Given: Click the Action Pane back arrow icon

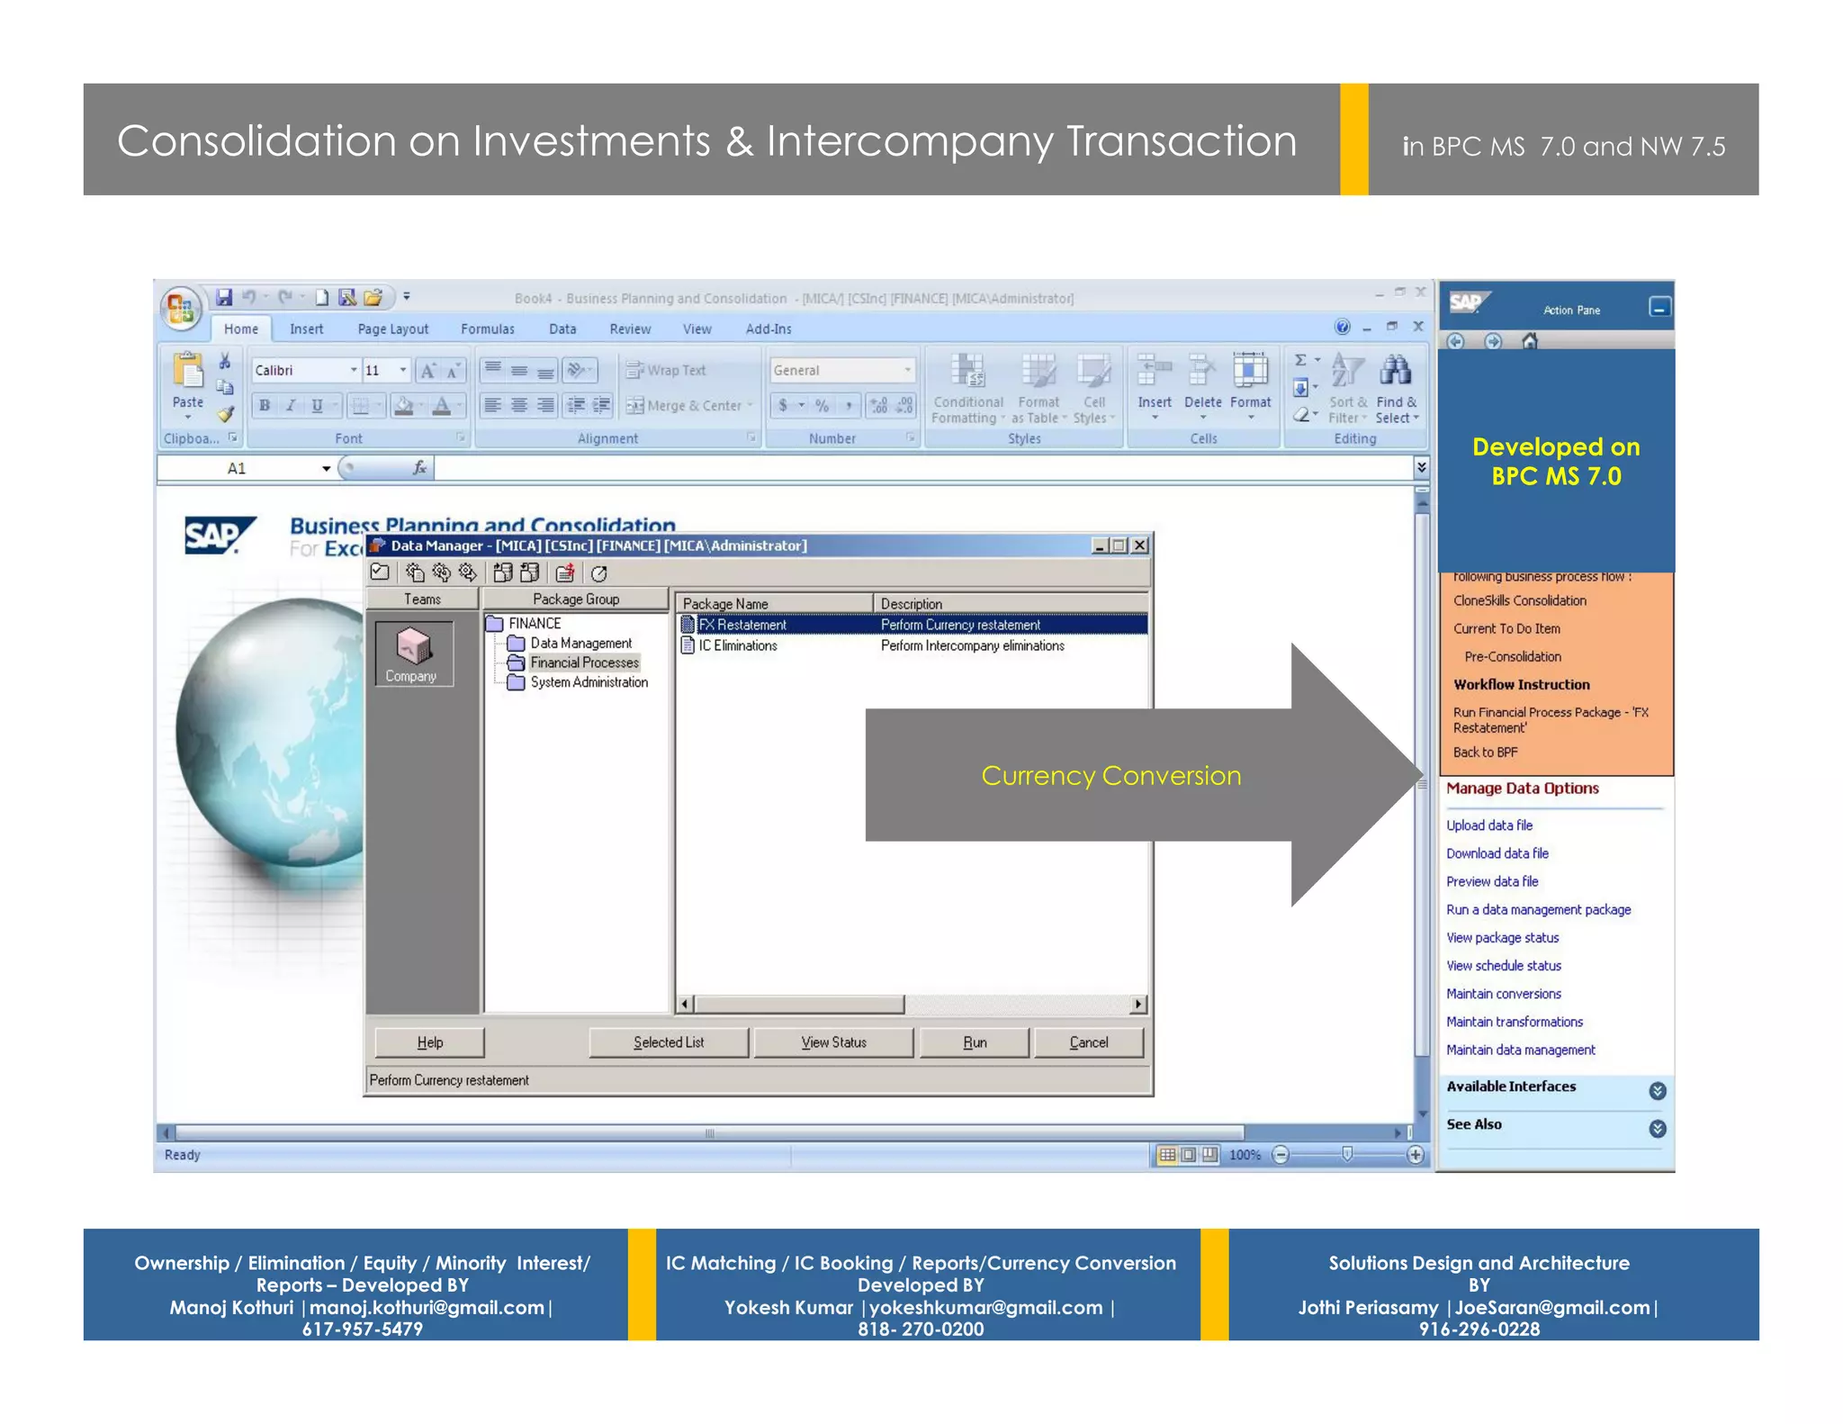Looking at the screenshot, I should point(1455,341).
